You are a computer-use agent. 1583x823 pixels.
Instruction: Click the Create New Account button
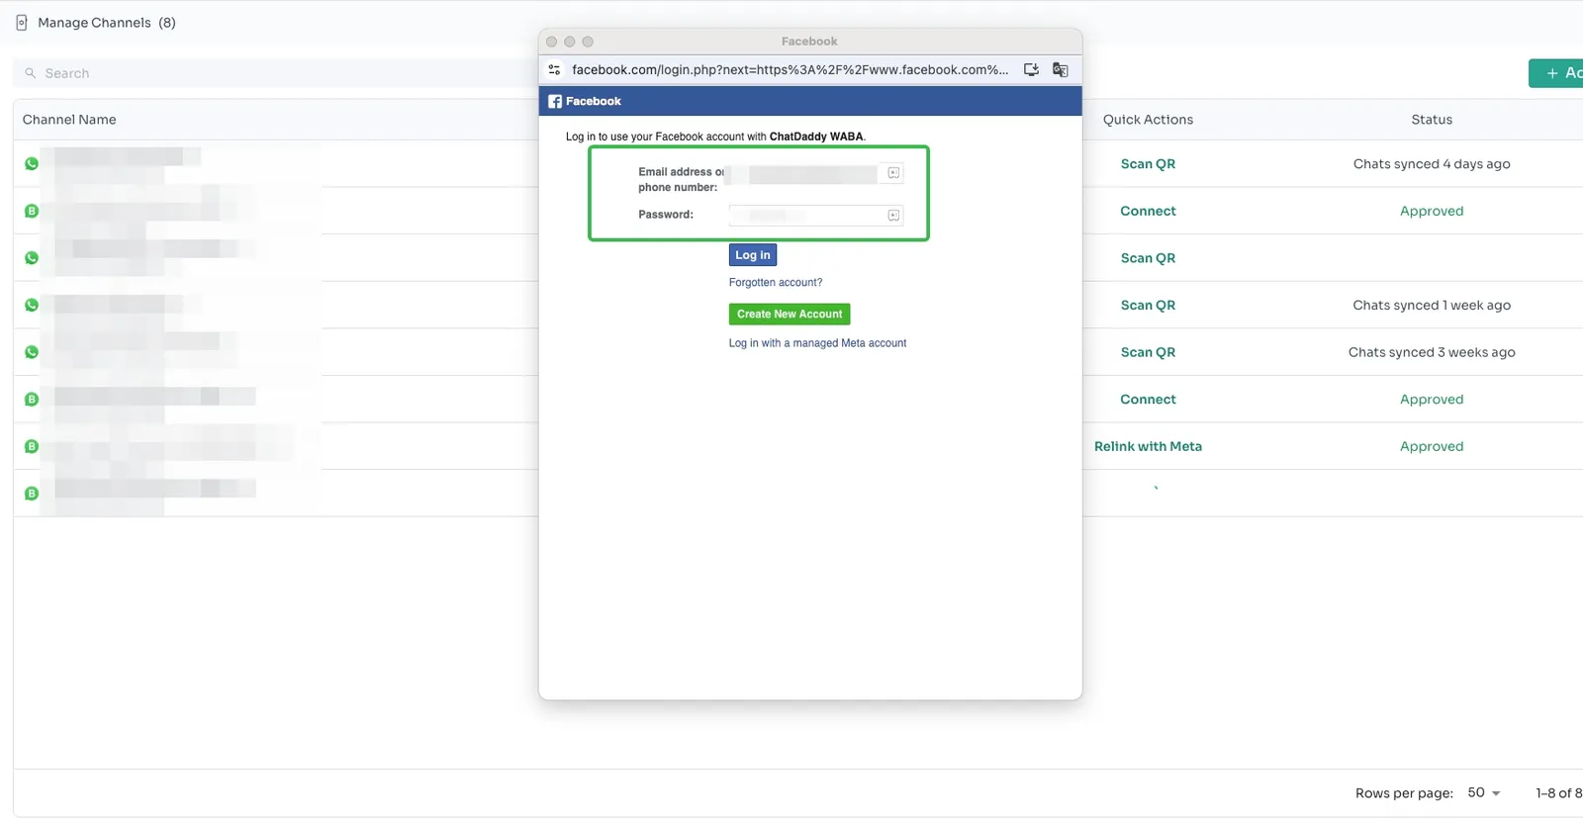(x=789, y=315)
